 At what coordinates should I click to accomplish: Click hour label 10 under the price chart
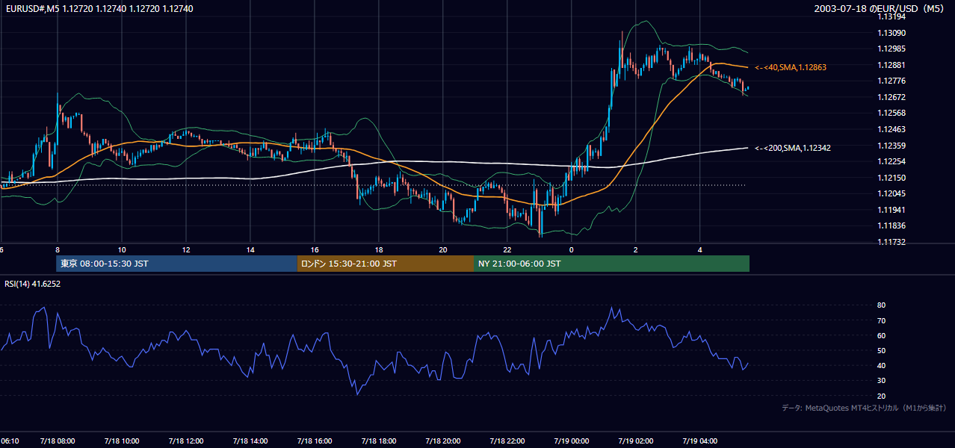122,249
